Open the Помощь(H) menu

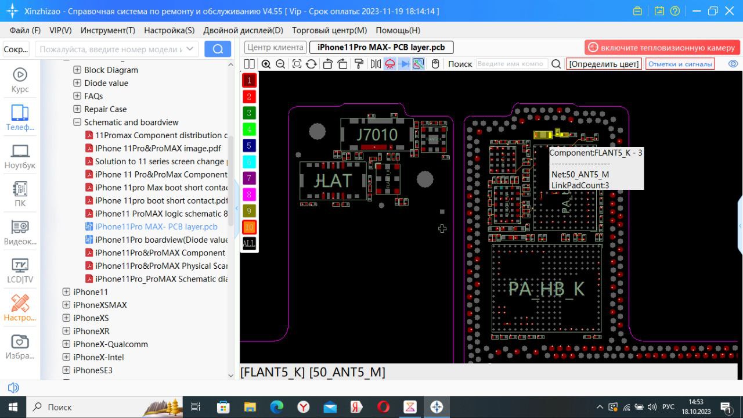398,30
